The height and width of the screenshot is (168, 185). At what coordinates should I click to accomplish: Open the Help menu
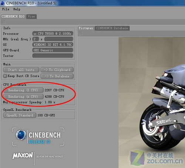click(17, 9)
